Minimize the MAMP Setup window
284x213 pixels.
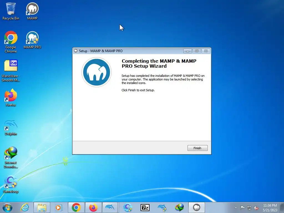pyautogui.click(x=188, y=51)
